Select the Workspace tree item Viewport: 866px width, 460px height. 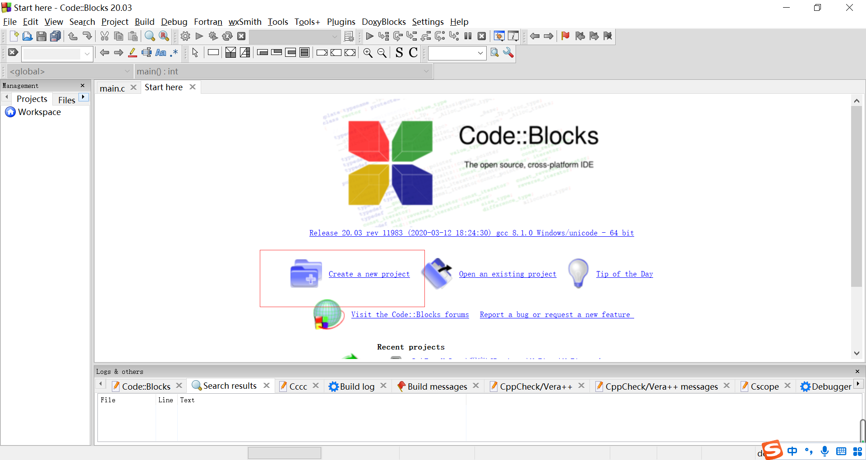39,112
